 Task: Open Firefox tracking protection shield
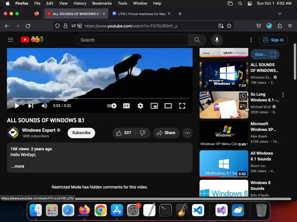(x=57, y=26)
